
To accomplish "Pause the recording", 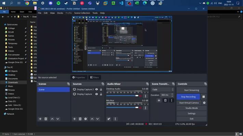I will click(x=204, y=97).
